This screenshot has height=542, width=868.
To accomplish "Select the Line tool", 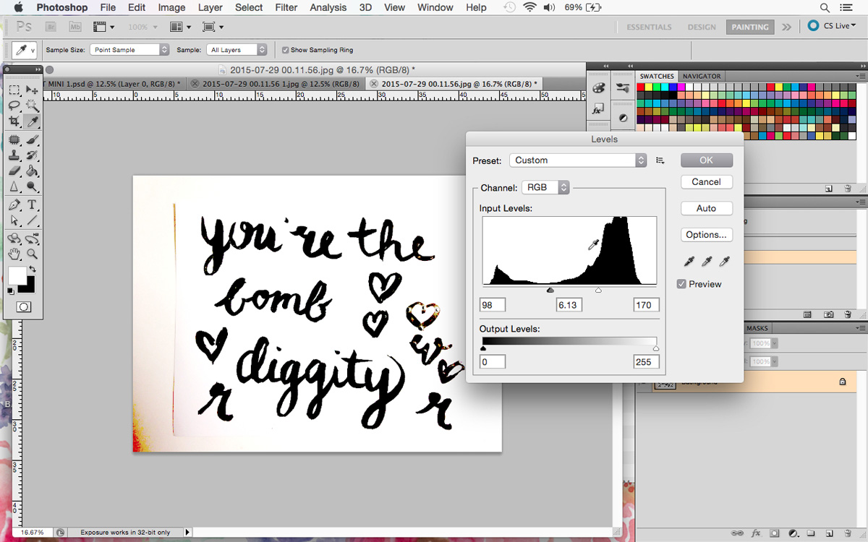I will (x=33, y=221).
